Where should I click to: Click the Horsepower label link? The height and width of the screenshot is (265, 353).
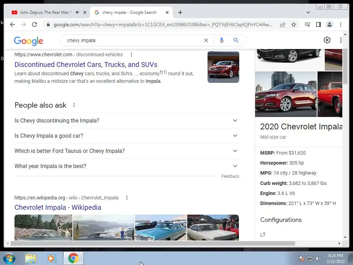pyautogui.click(x=274, y=163)
